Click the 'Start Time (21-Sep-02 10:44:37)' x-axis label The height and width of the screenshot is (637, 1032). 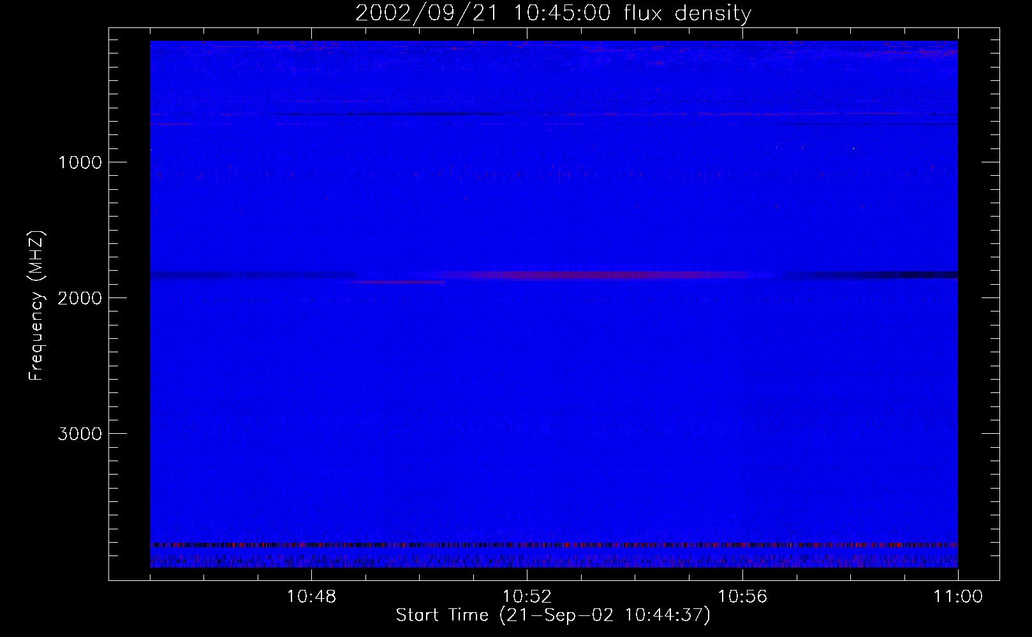552,615
